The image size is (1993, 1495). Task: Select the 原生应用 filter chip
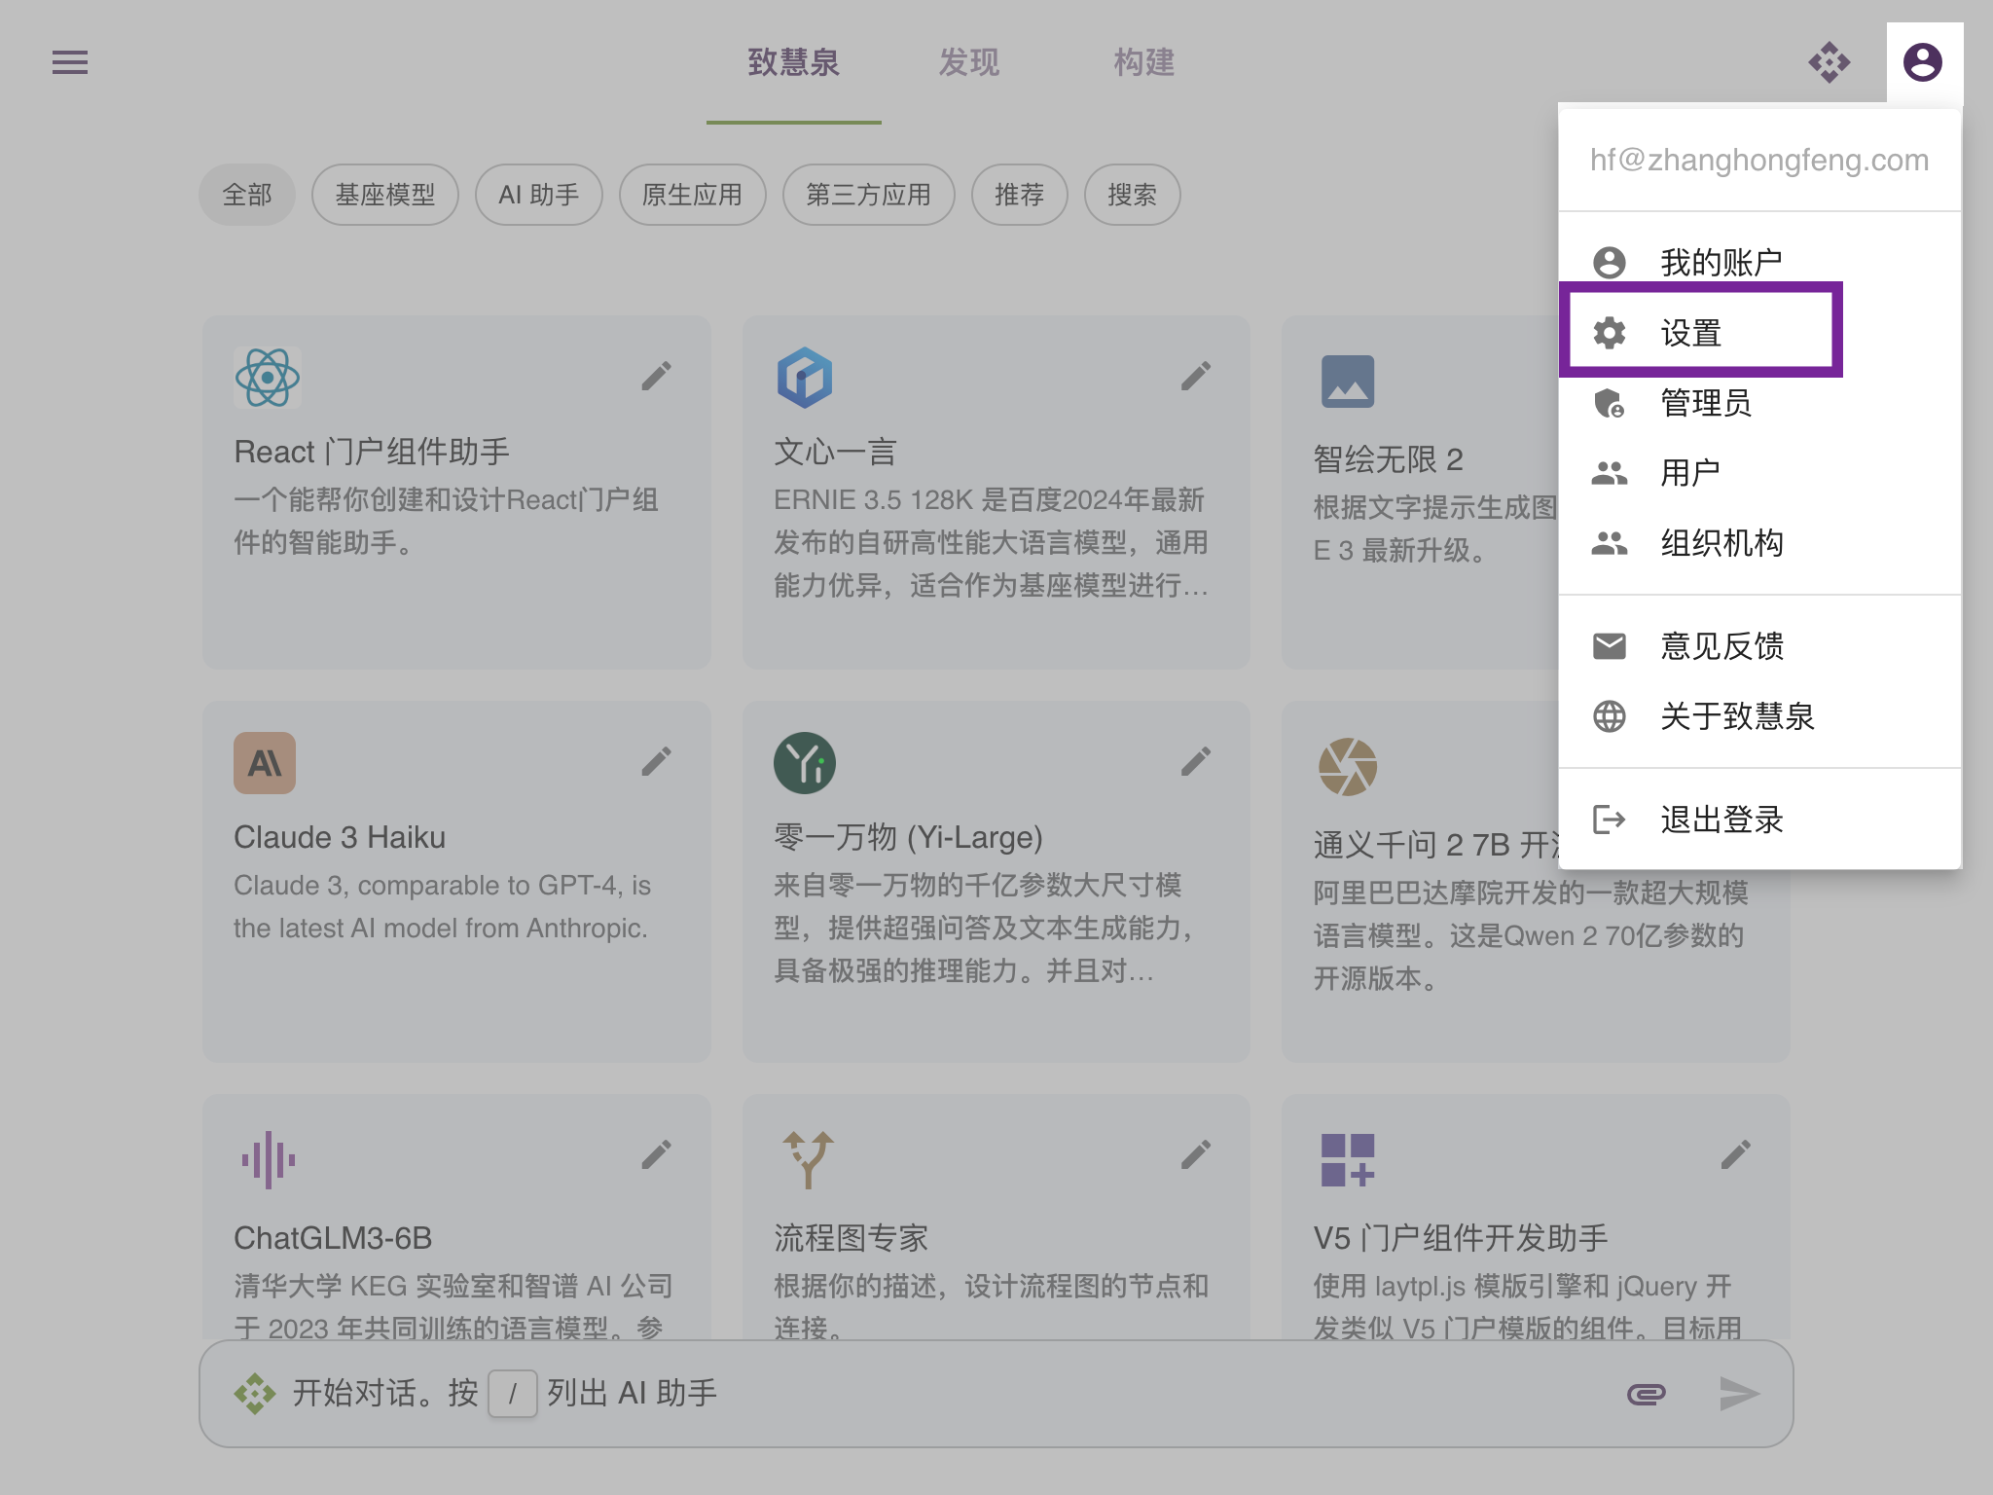[693, 195]
